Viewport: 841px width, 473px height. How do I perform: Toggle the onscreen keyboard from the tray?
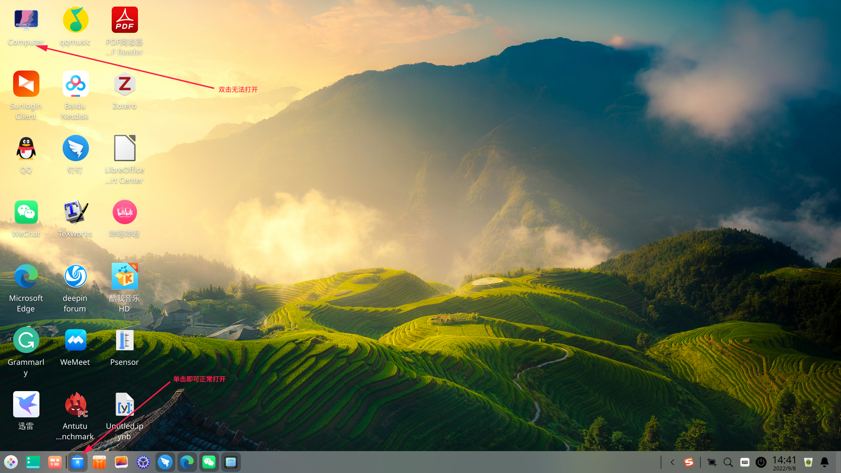(745, 462)
